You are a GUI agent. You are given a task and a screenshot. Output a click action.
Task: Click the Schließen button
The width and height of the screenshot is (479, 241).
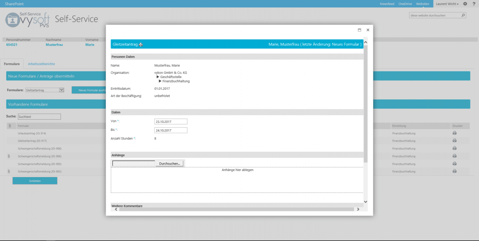pos(35,180)
